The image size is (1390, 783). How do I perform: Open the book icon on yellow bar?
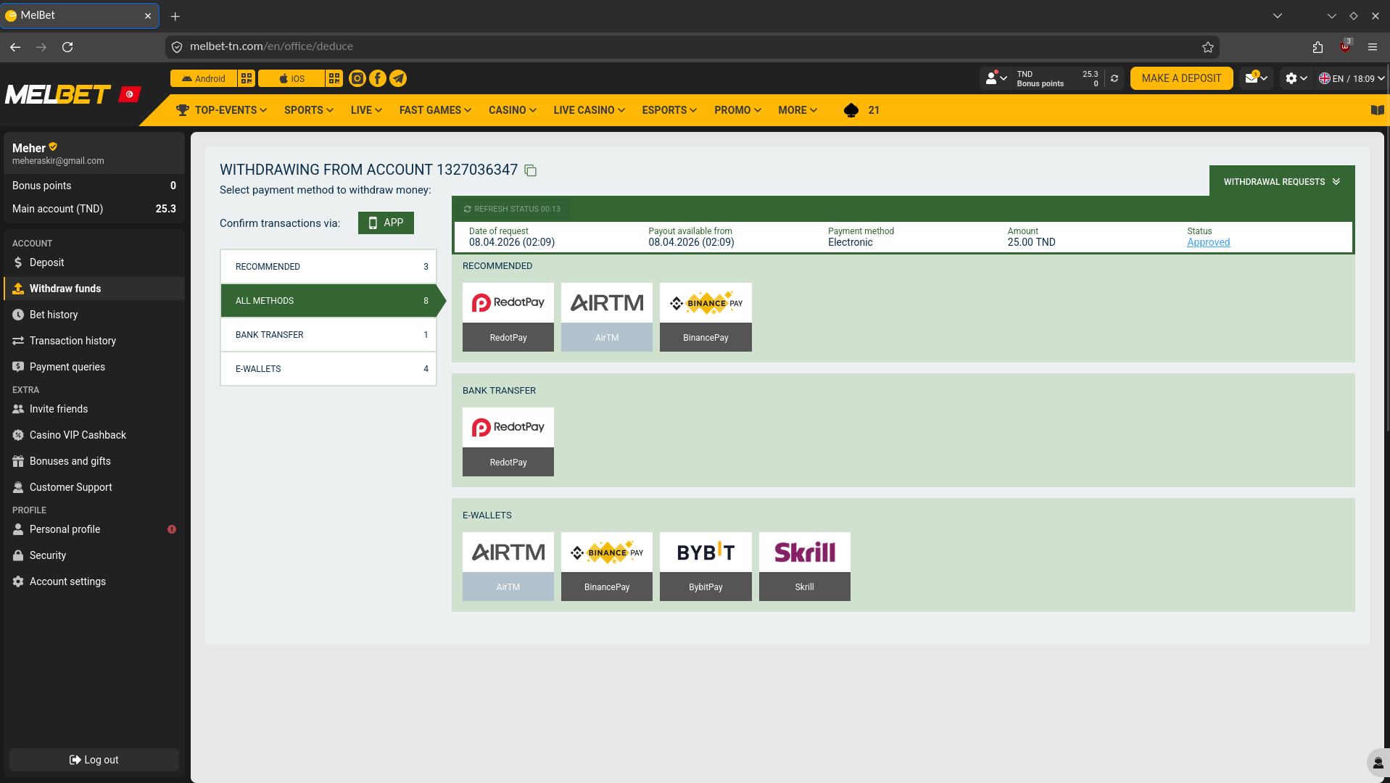click(x=1377, y=110)
